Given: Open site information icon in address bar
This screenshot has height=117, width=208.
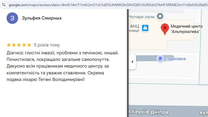Looking at the screenshot, I should pyautogui.click(x=4, y=5).
